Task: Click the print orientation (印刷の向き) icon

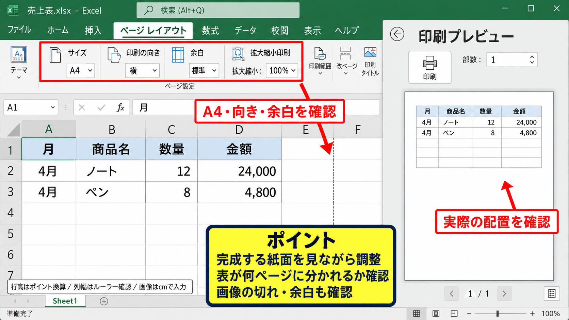Action: point(114,55)
